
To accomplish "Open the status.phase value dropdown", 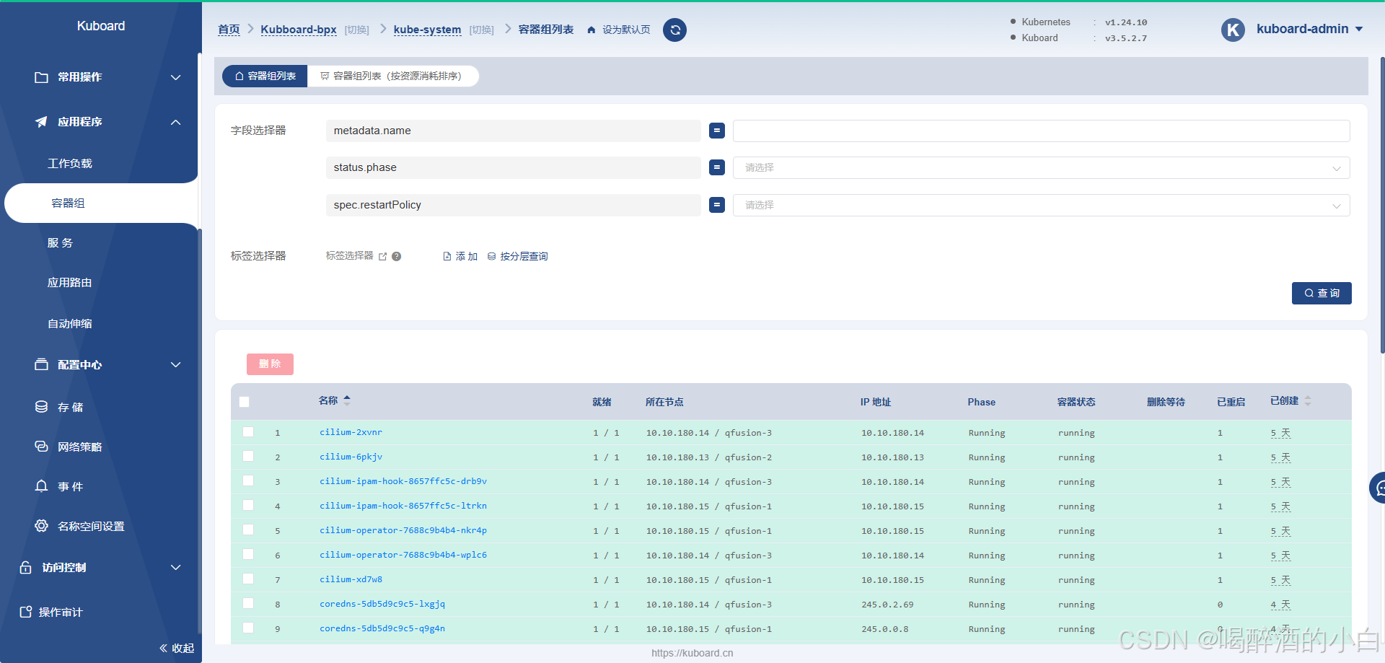I will point(1041,167).
